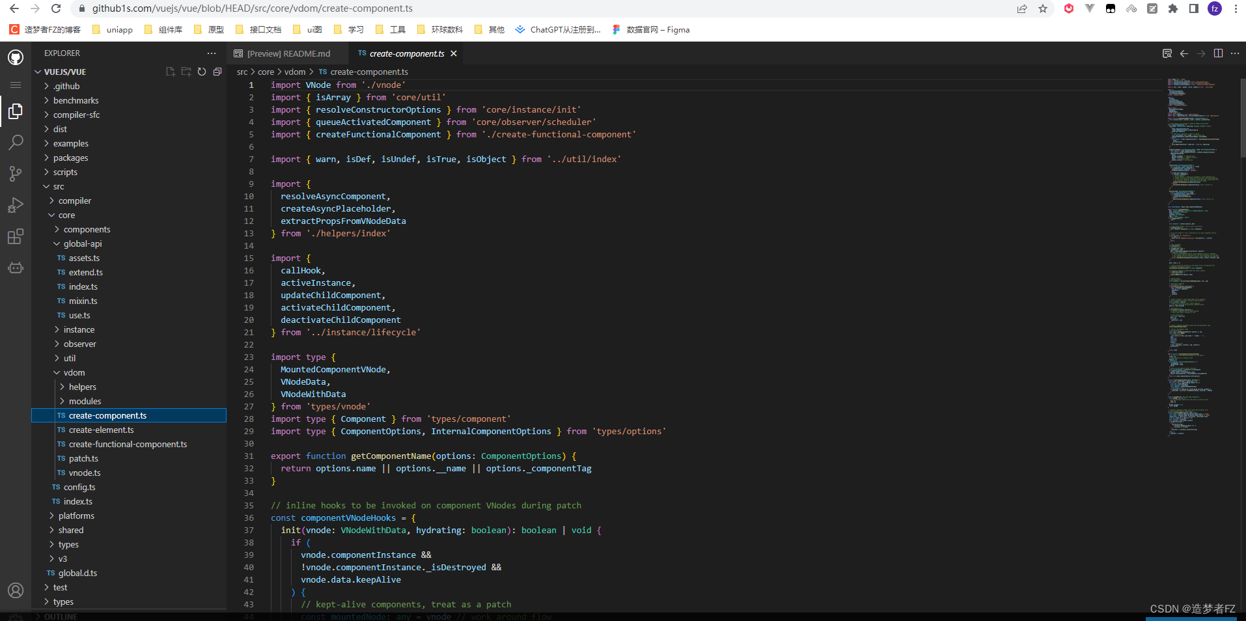The image size is (1246, 621).
Task: Collapse the core folder
Action: coord(66,215)
